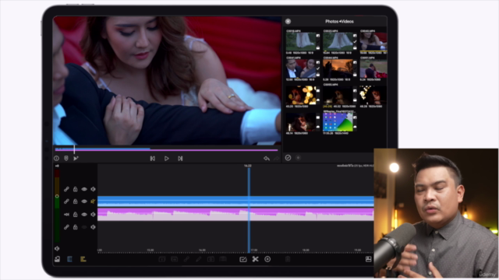The image size is (499, 280).
Task: Hide the top track with eye icon
Action: tap(84, 189)
